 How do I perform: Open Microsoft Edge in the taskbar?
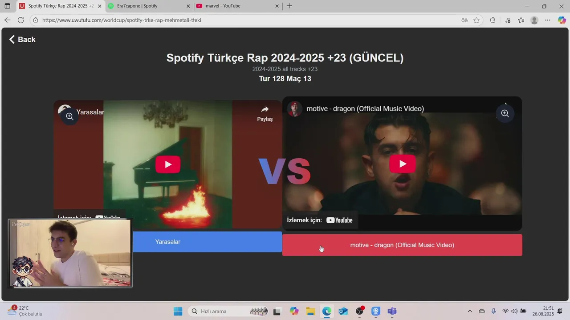pos(327,311)
